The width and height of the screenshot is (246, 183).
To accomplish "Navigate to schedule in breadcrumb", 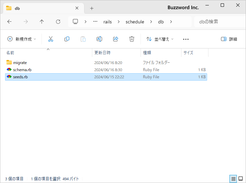I will pyautogui.click(x=135, y=22).
